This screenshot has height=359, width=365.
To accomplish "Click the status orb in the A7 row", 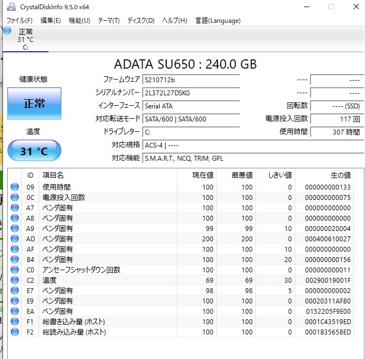I will (x=15, y=208).
